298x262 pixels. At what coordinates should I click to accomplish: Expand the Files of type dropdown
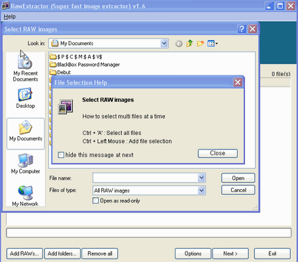(201, 191)
